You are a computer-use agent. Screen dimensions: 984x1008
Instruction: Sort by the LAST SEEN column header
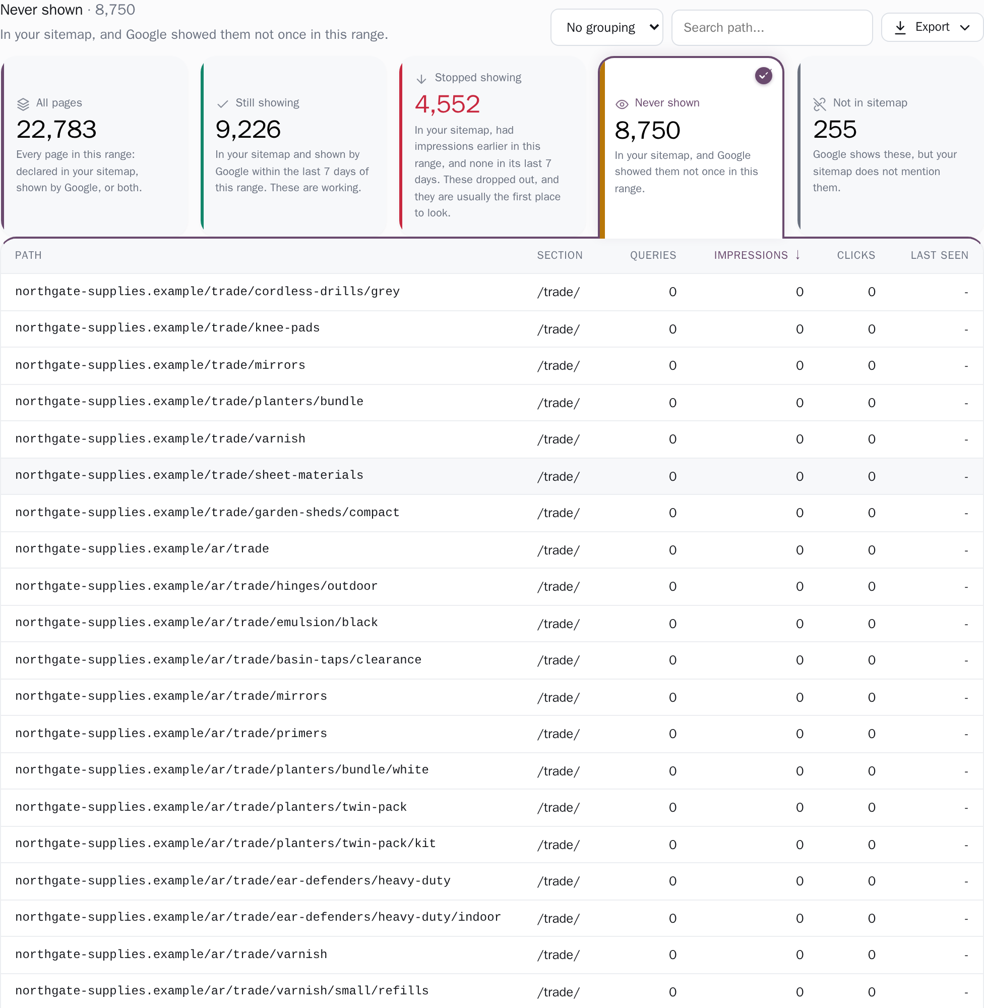tap(939, 255)
